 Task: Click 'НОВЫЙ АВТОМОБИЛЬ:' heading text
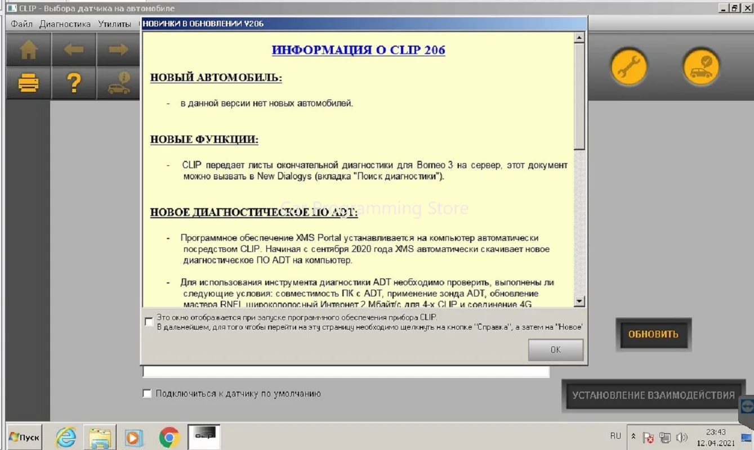(x=216, y=78)
